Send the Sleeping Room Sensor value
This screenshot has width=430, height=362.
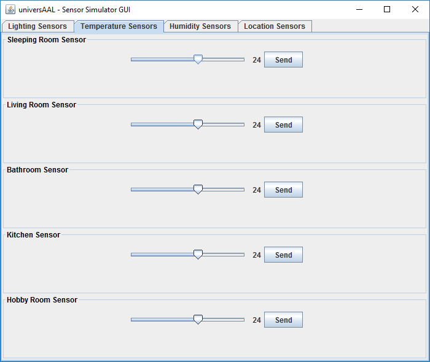[x=283, y=60]
